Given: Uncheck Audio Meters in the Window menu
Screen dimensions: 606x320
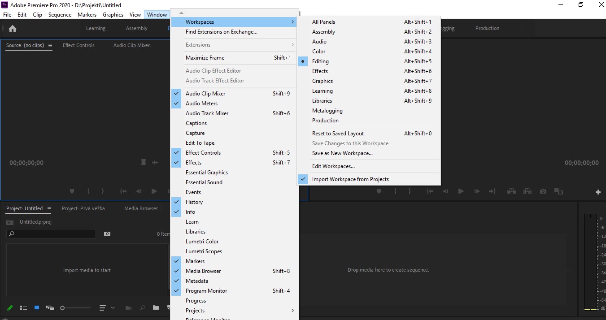Looking at the screenshot, I should (x=235, y=104).
